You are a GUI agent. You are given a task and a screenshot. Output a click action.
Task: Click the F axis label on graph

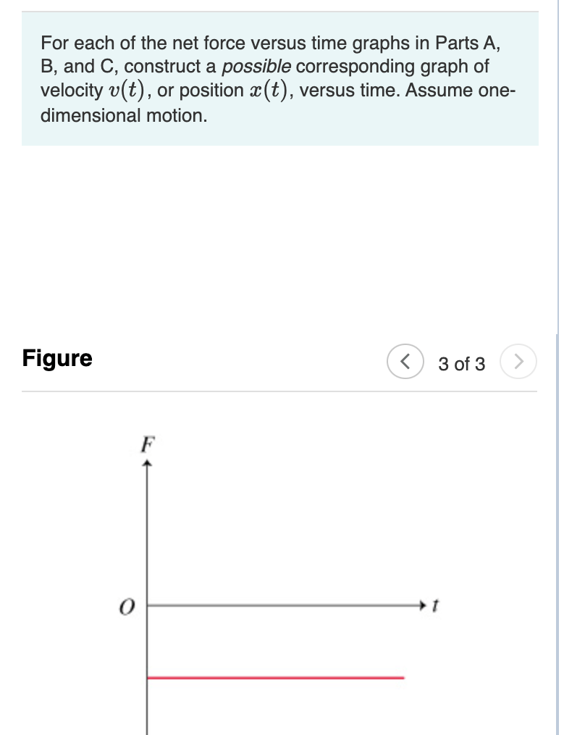pyautogui.click(x=148, y=444)
